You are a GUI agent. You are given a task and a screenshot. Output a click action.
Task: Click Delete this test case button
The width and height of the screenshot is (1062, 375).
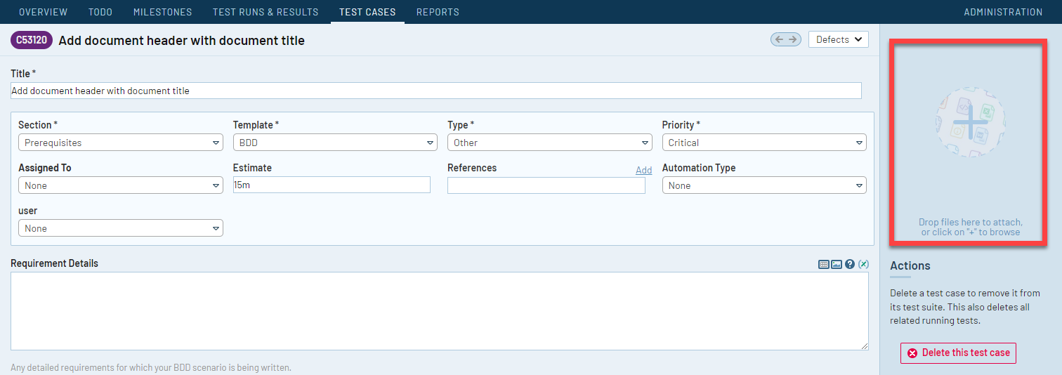(x=958, y=353)
